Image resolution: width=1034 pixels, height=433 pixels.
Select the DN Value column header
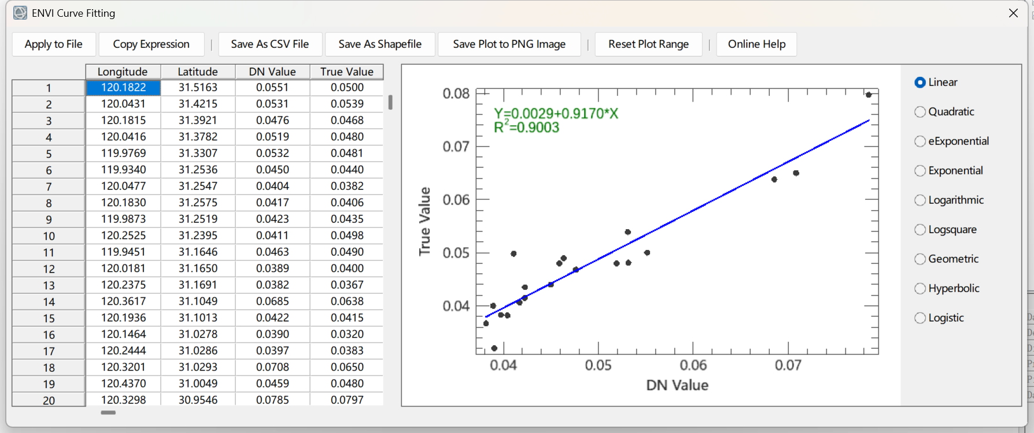[x=272, y=72]
